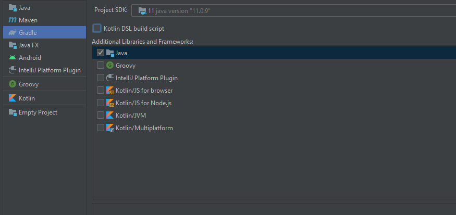Image resolution: width=456 pixels, height=215 pixels.
Task: Click the Empty Project folder icon
Action: coord(13,112)
